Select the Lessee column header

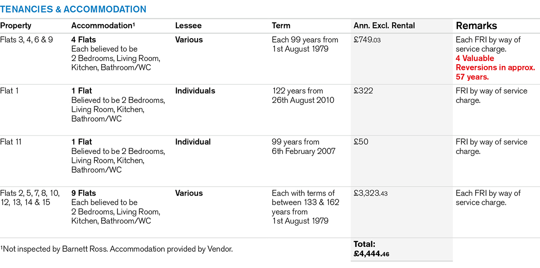(x=188, y=26)
